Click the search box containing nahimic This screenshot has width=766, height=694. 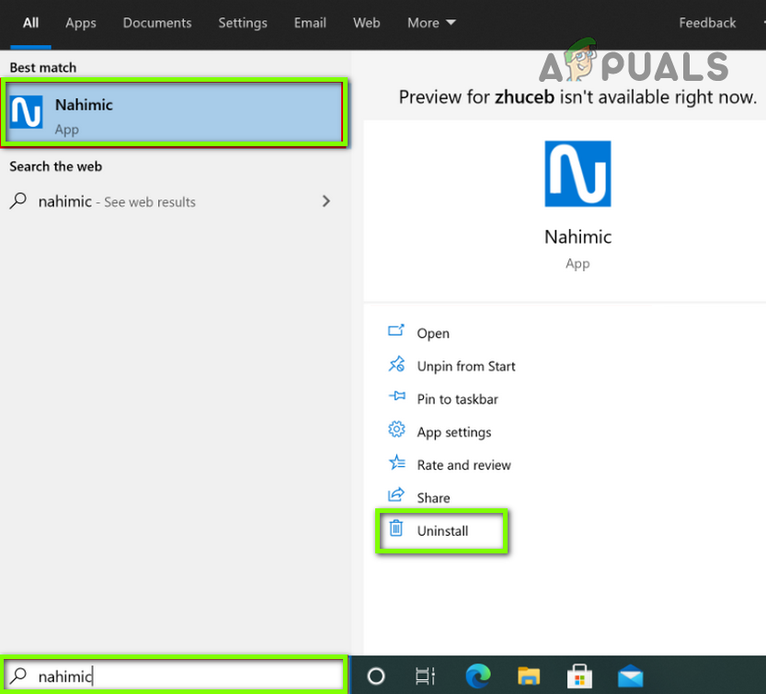175,676
